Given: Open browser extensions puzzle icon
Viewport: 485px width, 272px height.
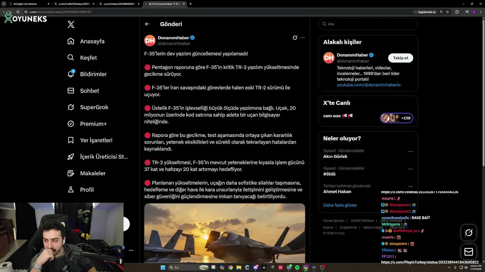Looking at the screenshot, I should pyautogui.click(x=457, y=12).
